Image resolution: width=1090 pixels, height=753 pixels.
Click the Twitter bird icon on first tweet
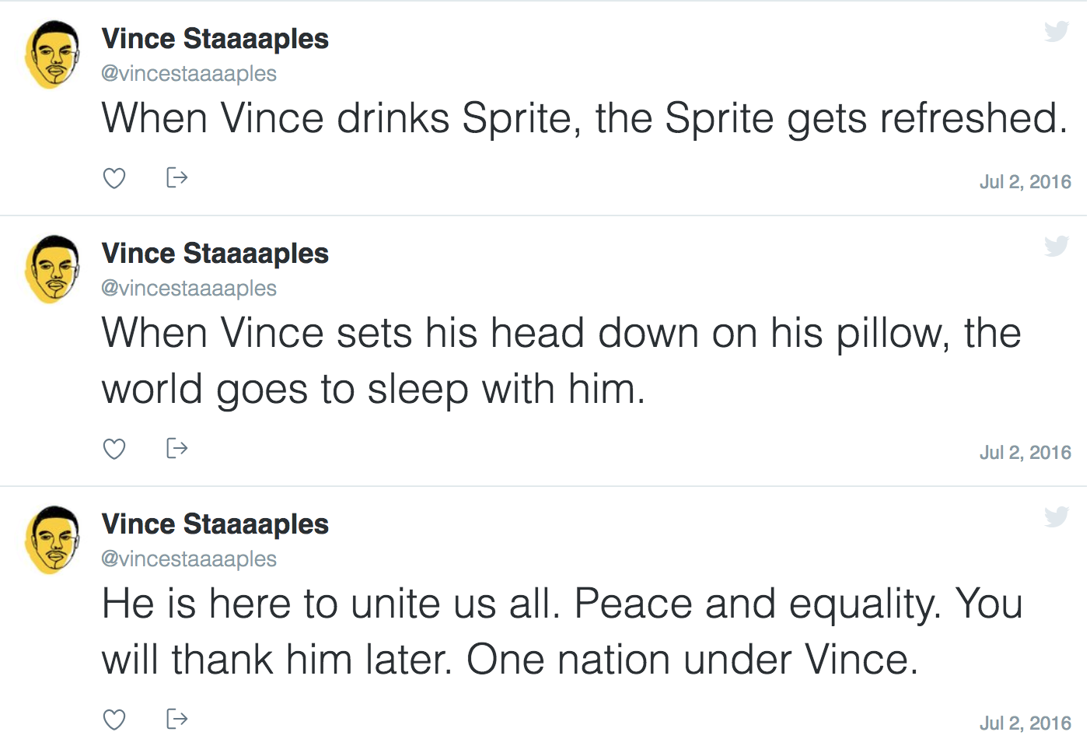[1057, 31]
